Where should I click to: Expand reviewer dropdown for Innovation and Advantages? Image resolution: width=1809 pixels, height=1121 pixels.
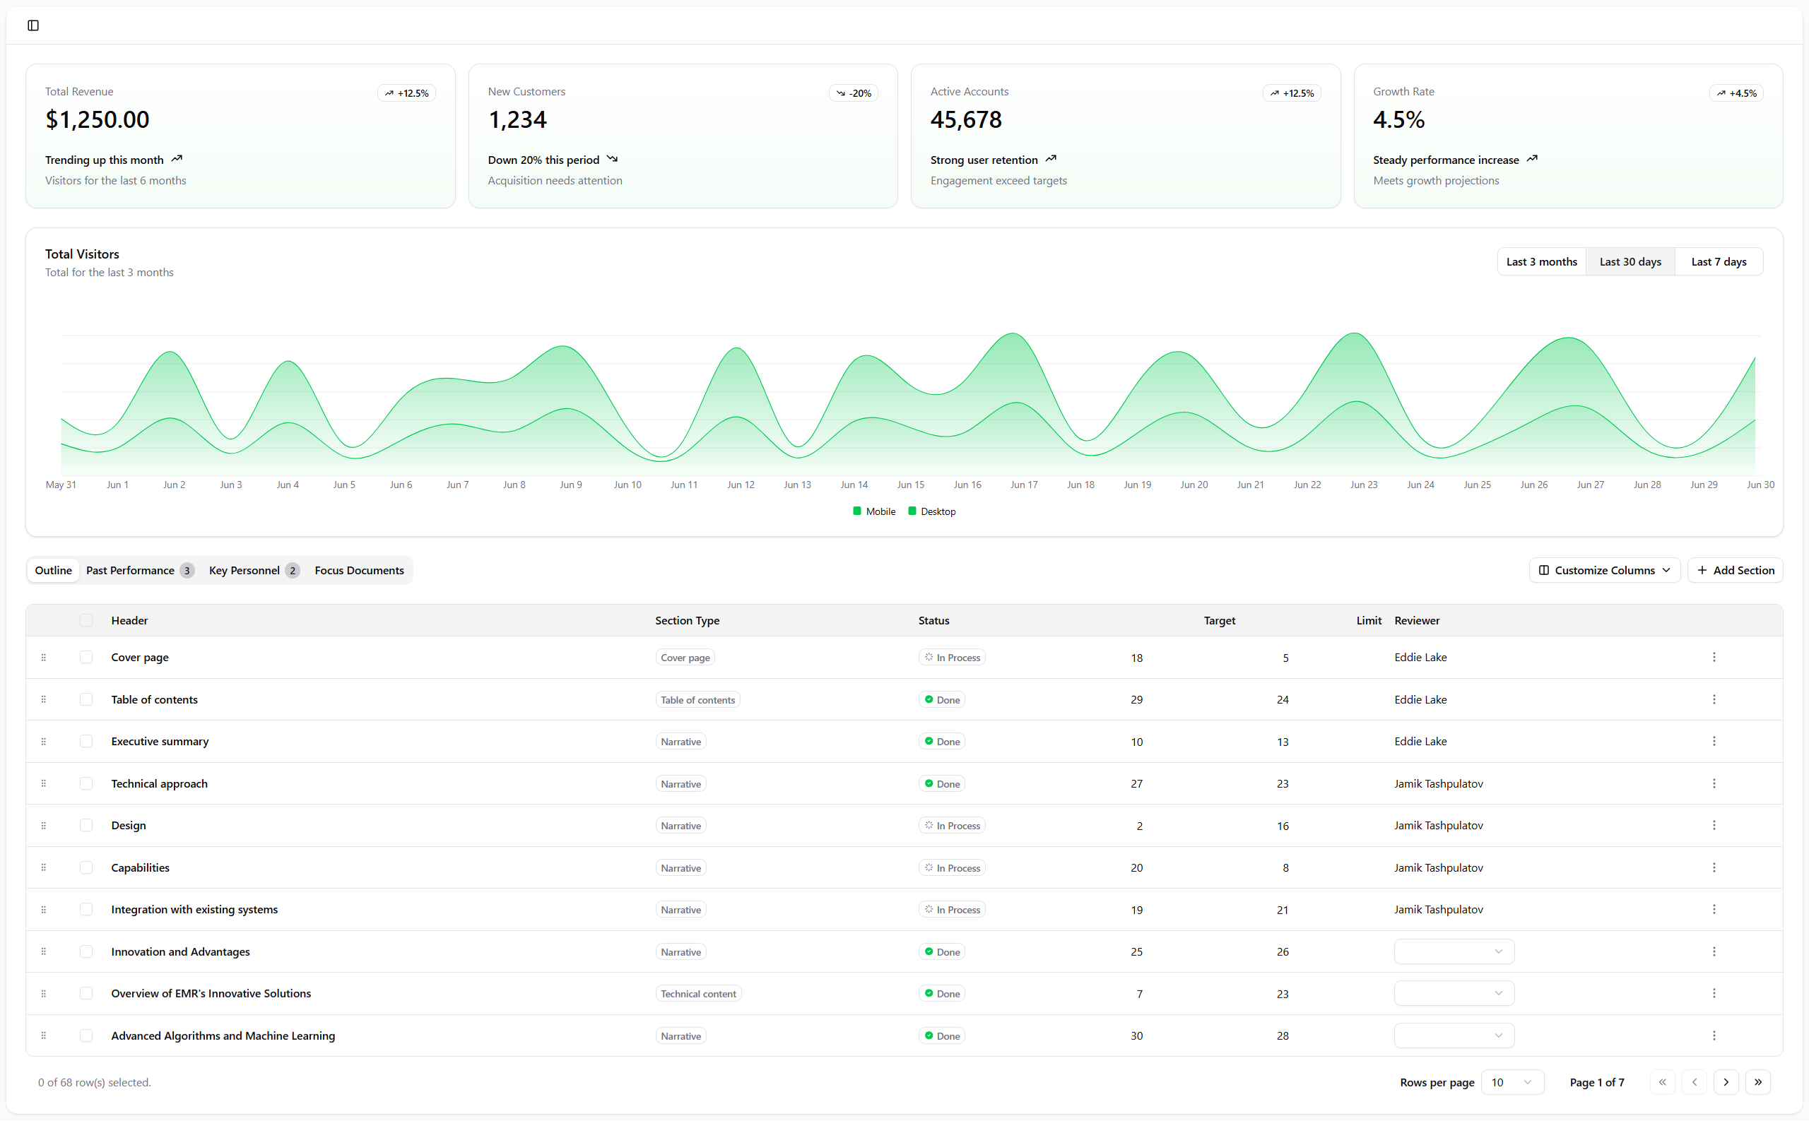point(1454,952)
